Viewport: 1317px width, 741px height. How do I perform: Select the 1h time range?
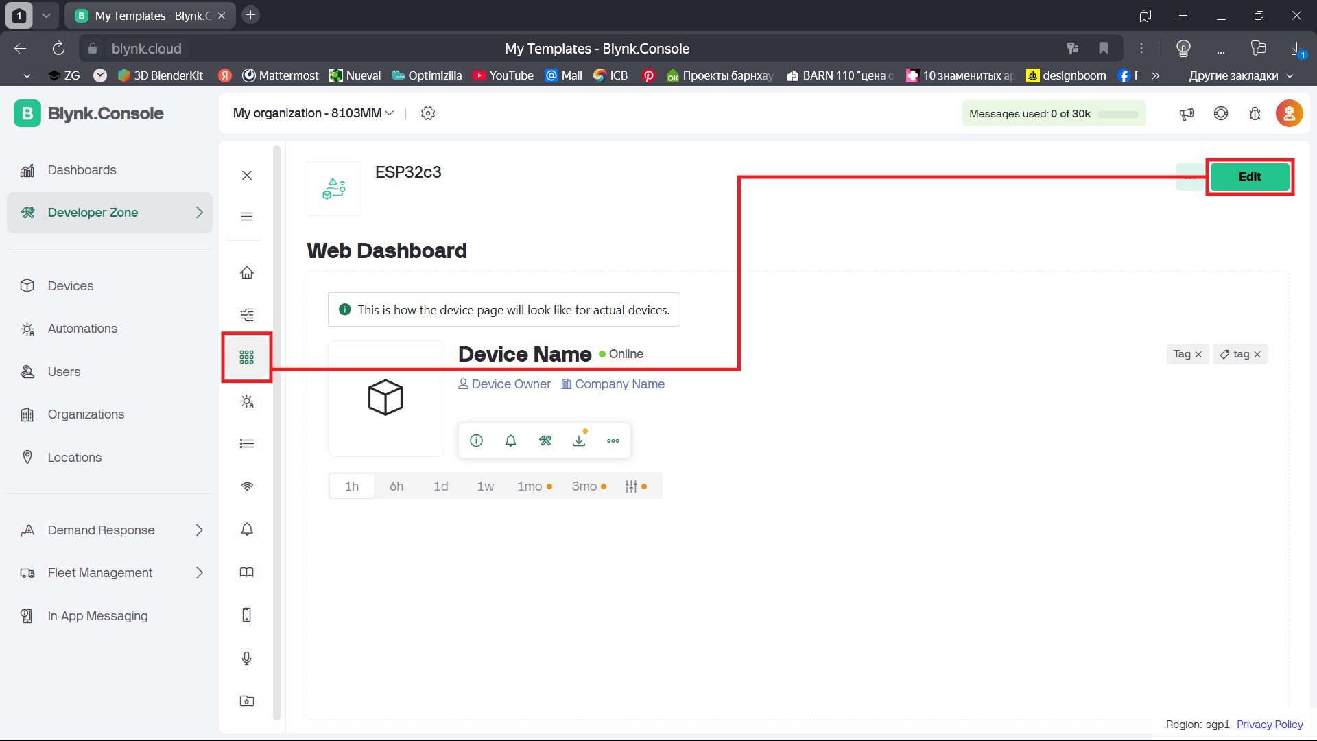point(352,486)
